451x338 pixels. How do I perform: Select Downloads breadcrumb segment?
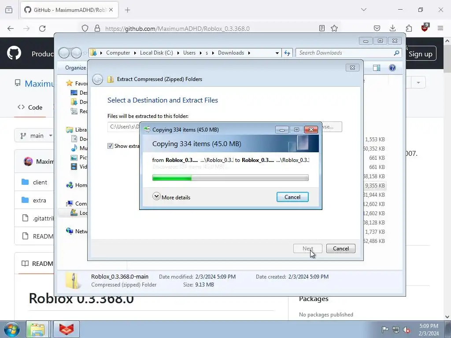[x=231, y=53]
